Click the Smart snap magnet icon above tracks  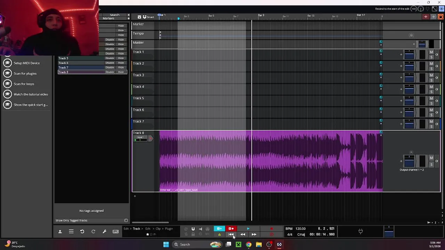click(x=145, y=17)
